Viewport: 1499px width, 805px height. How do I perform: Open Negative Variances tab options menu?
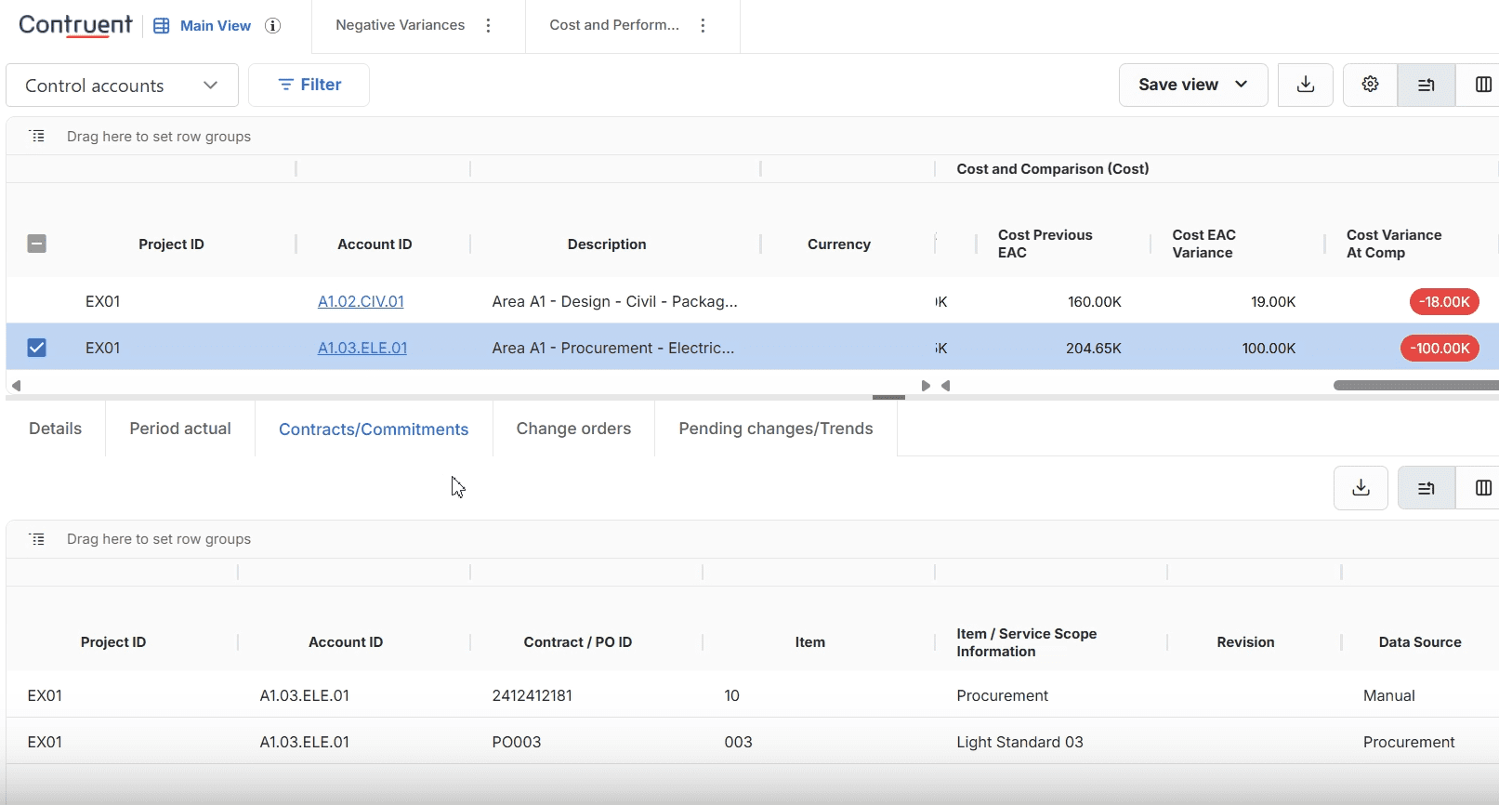coord(489,26)
